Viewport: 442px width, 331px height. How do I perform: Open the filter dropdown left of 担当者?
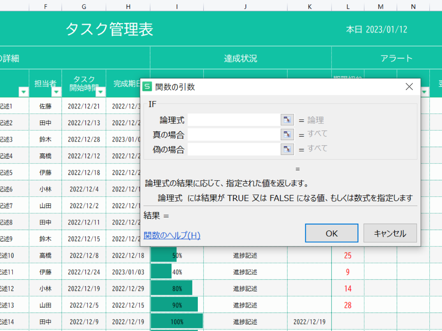pos(24,92)
